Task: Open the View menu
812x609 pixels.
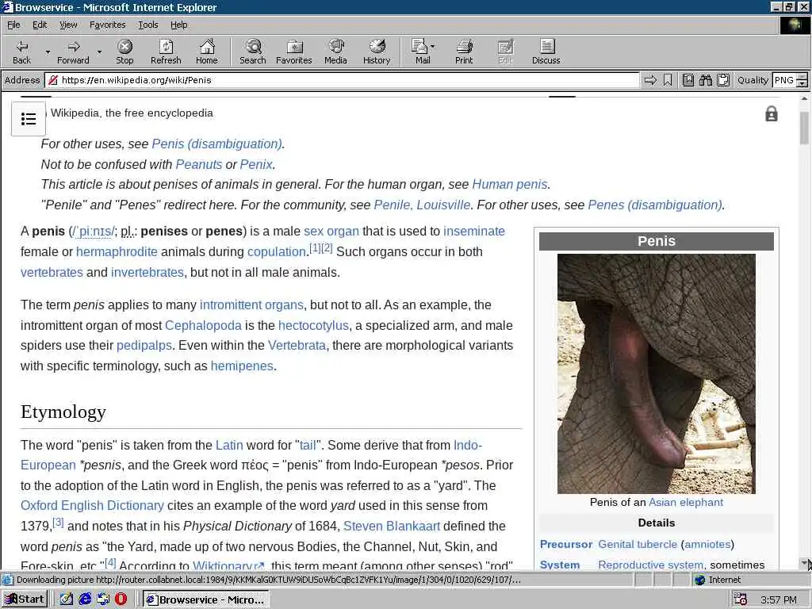Action: click(68, 25)
